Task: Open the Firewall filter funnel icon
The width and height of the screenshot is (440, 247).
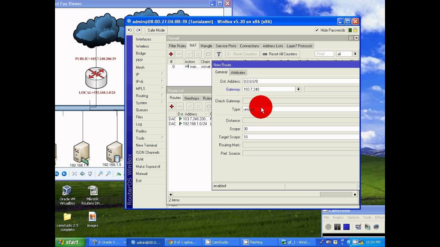Action: (x=218, y=54)
